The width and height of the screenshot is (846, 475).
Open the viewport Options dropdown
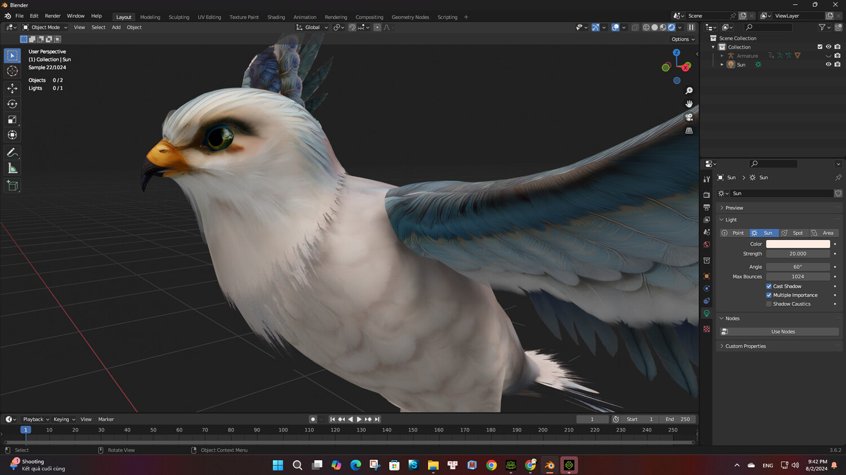coord(683,39)
